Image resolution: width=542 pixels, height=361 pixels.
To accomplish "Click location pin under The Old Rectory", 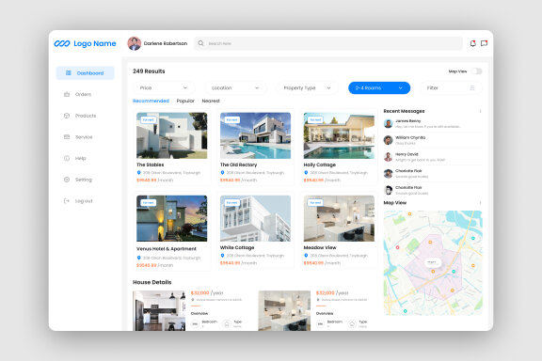I will coord(222,173).
